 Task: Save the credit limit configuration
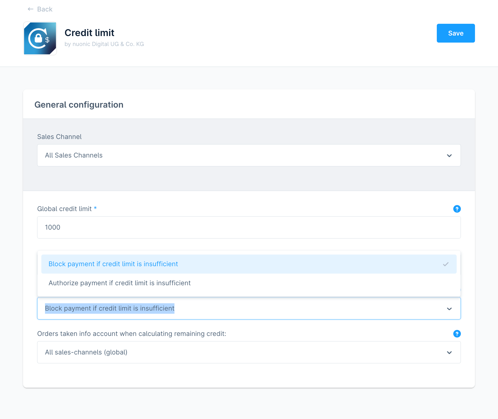(456, 33)
